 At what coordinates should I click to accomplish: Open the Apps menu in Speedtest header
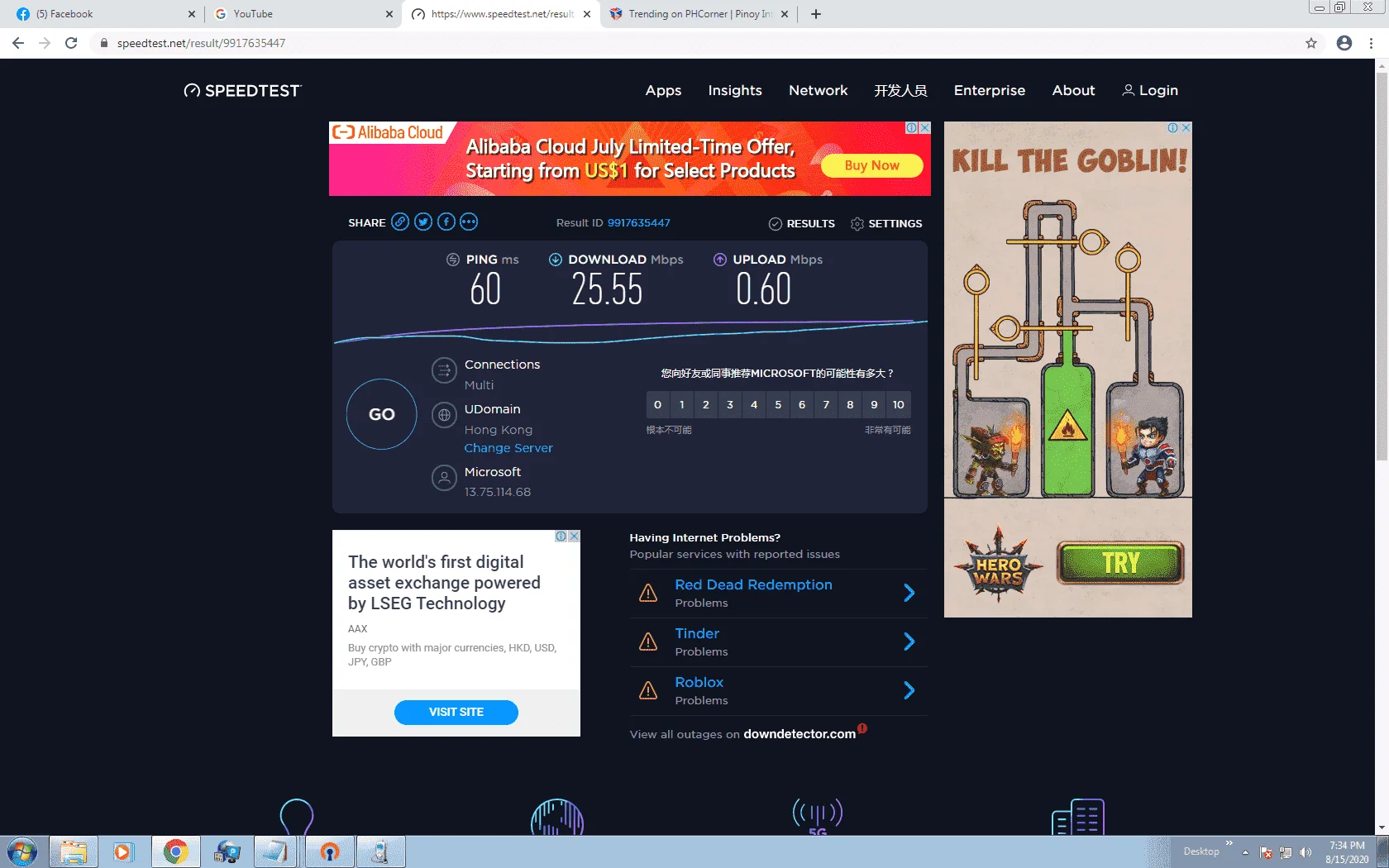[663, 91]
